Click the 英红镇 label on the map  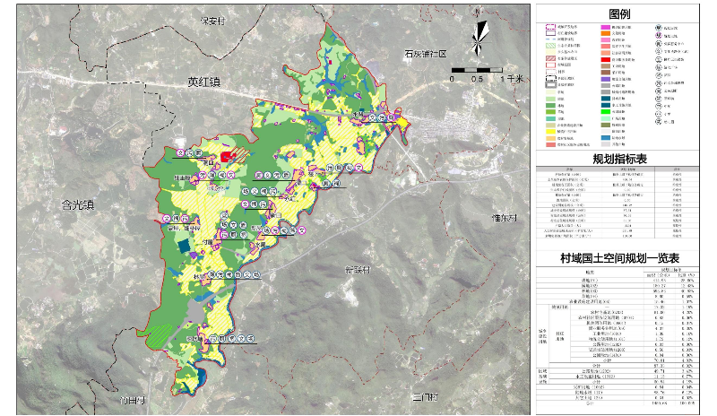[203, 82]
